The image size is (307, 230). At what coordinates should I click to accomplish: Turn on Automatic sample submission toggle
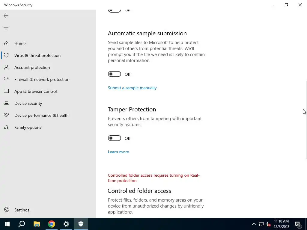pos(115,74)
